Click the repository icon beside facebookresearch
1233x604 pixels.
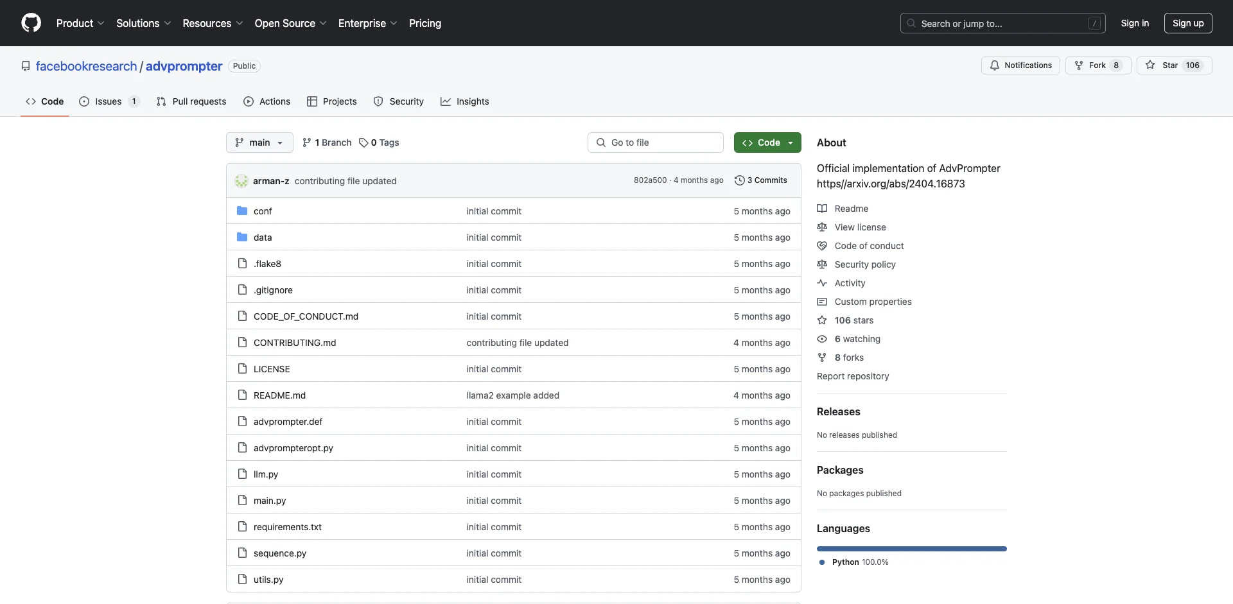click(x=26, y=66)
